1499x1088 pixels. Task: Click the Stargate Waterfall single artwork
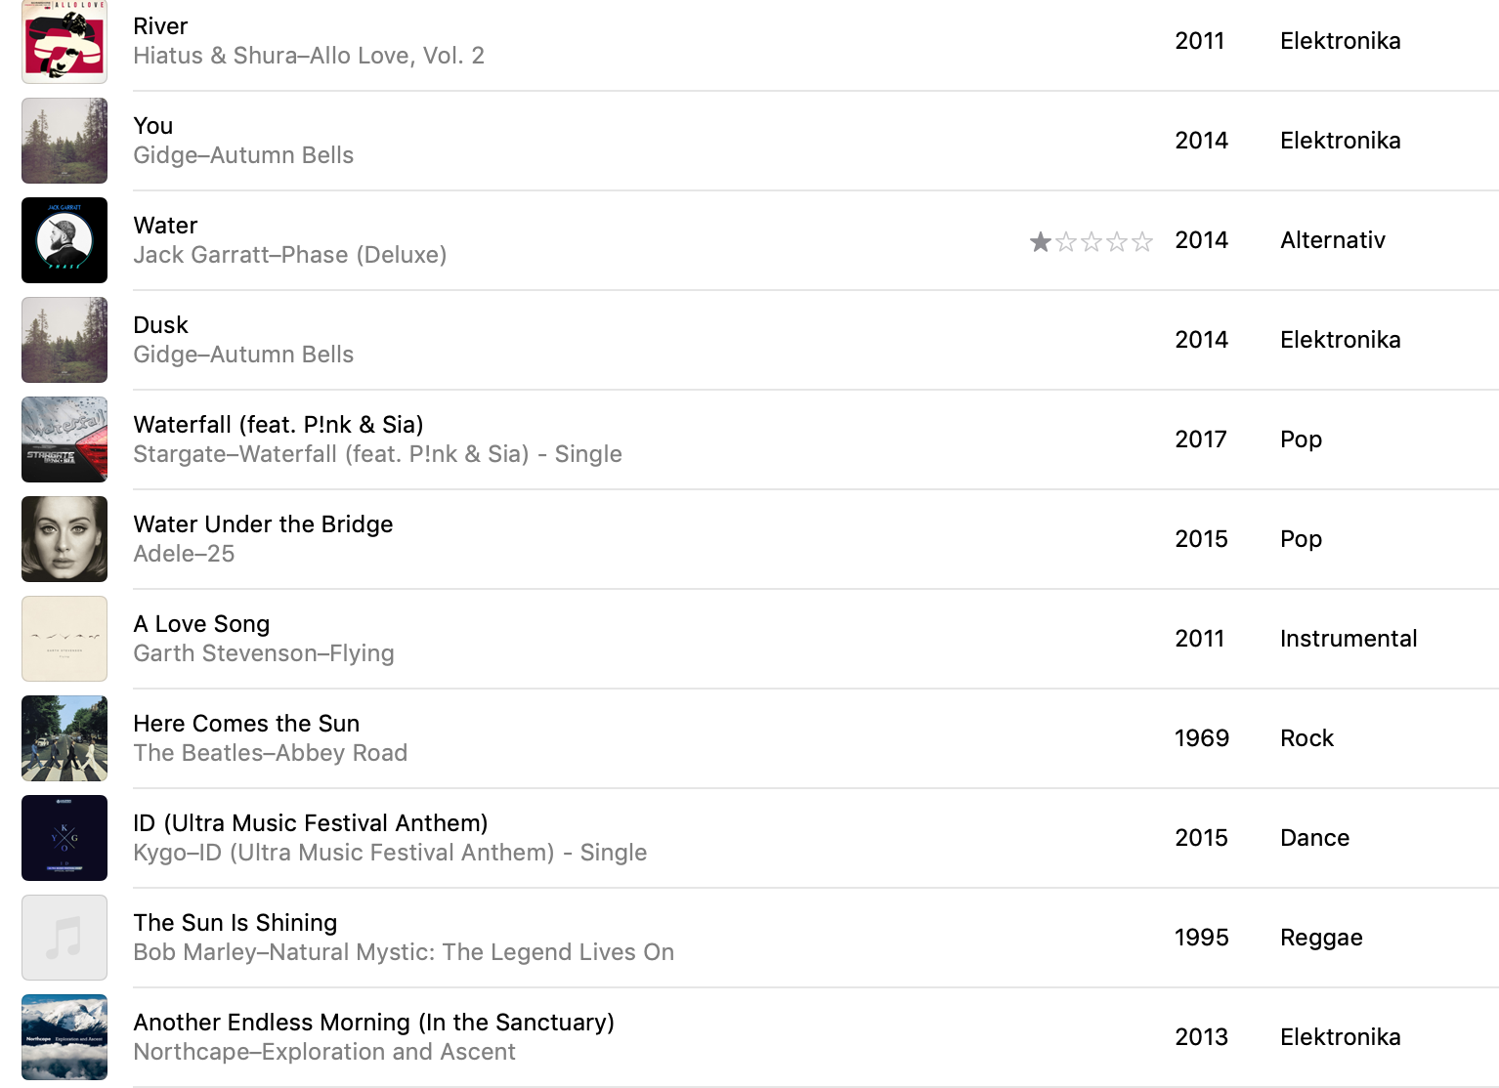(64, 439)
